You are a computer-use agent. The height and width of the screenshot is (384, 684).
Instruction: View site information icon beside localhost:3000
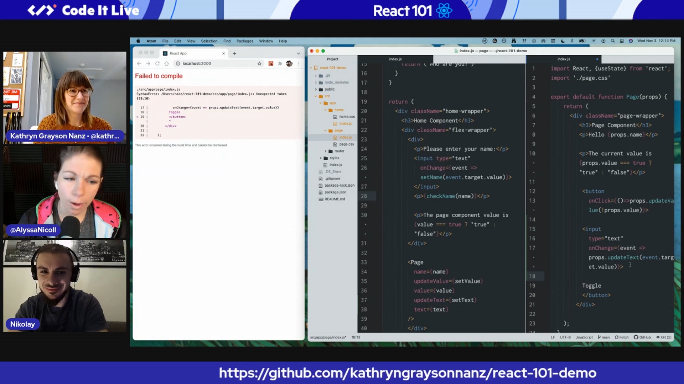pyautogui.click(x=178, y=63)
